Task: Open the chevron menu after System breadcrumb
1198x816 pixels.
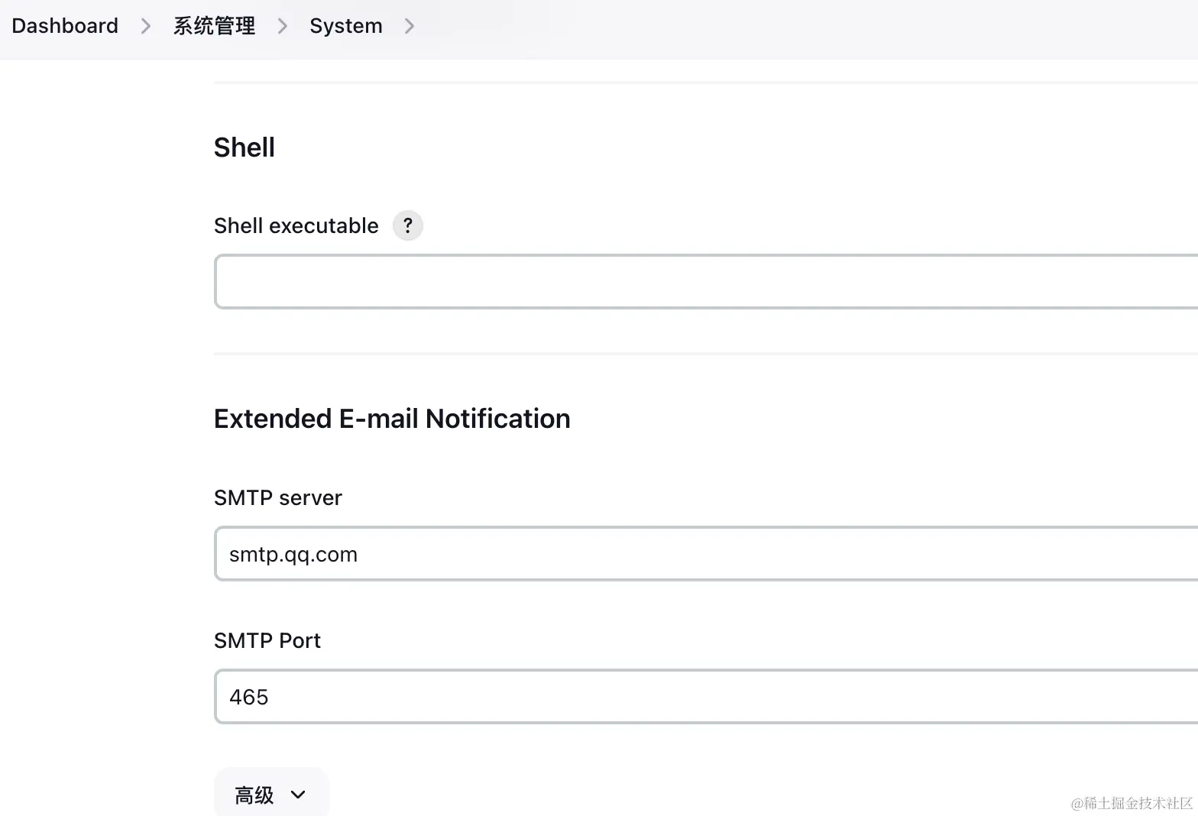Action: click(x=410, y=26)
